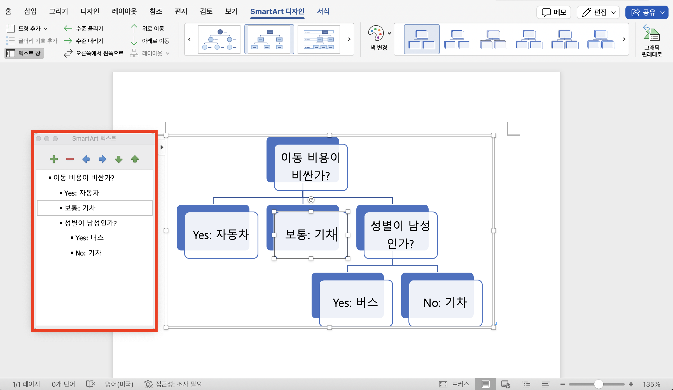The image size is (673, 390).
Task: Select the fifth SmartArt style thumbnail
Action: click(565, 39)
